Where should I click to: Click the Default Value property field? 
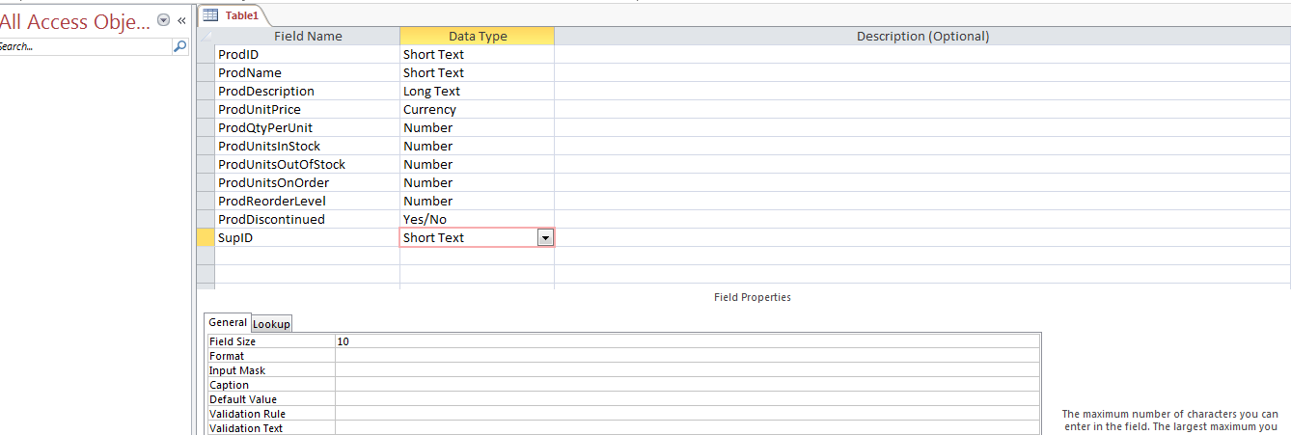(x=687, y=399)
